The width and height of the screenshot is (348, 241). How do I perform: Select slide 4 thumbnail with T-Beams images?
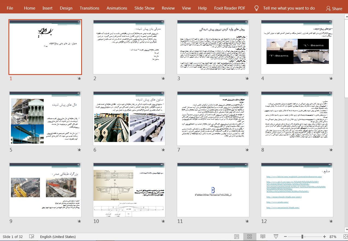click(x=297, y=47)
